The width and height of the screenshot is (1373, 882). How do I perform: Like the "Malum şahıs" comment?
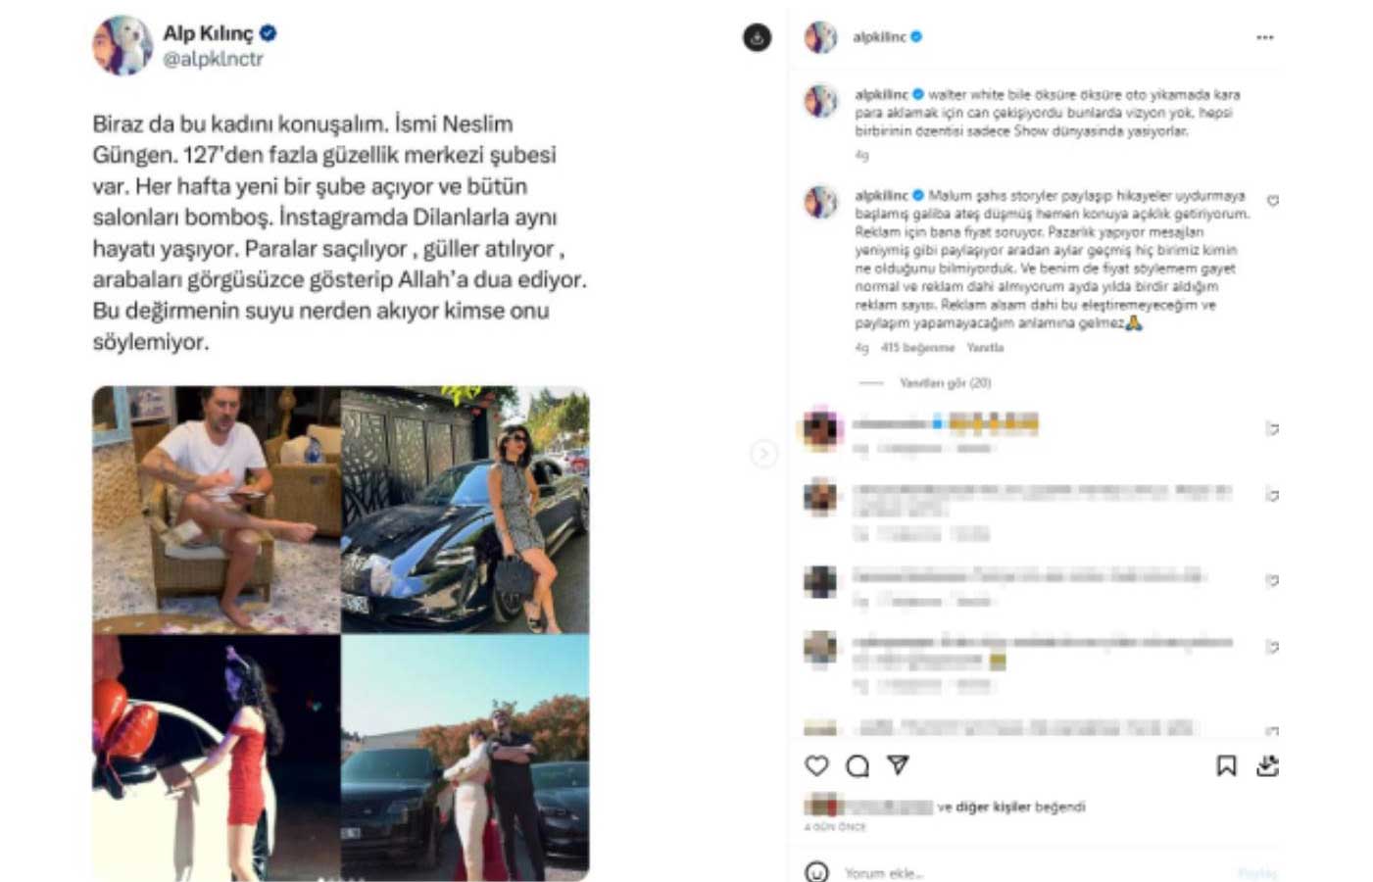click(x=1272, y=201)
